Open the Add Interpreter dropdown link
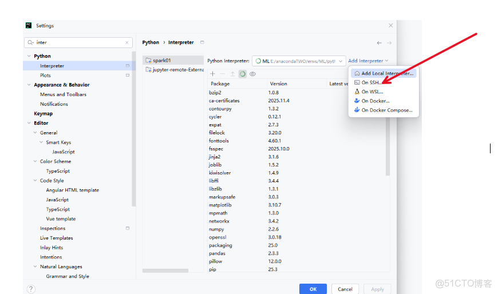498x294 pixels. pyautogui.click(x=368, y=61)
